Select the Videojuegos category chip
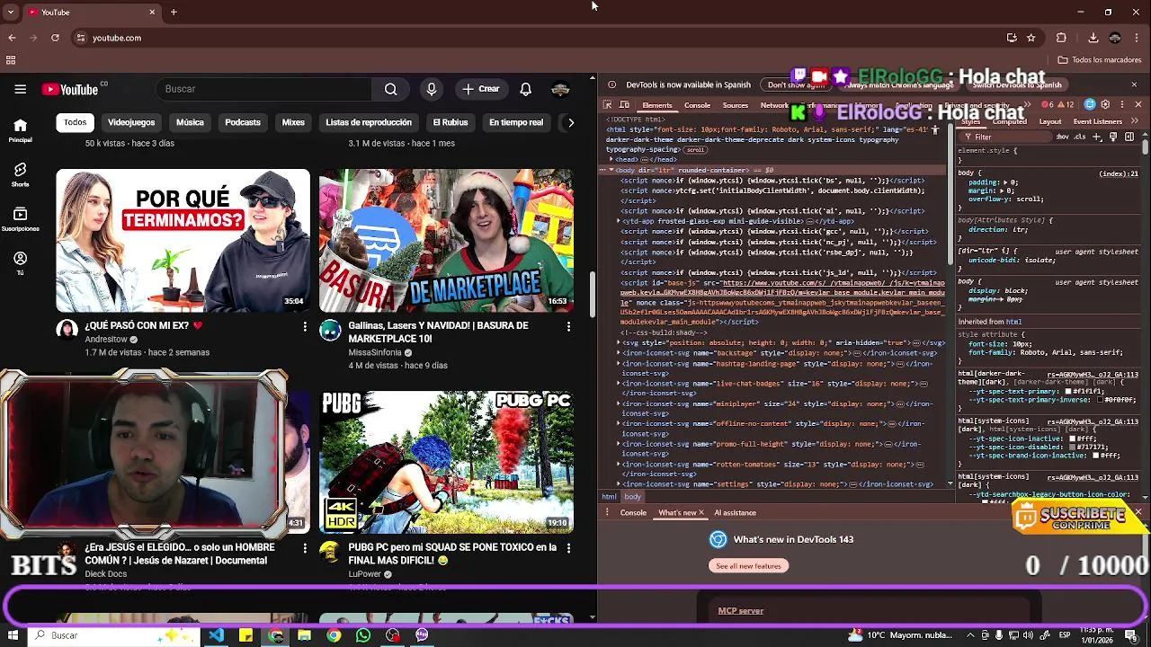This screenshot has height=647, width=1151. [131, 122]
